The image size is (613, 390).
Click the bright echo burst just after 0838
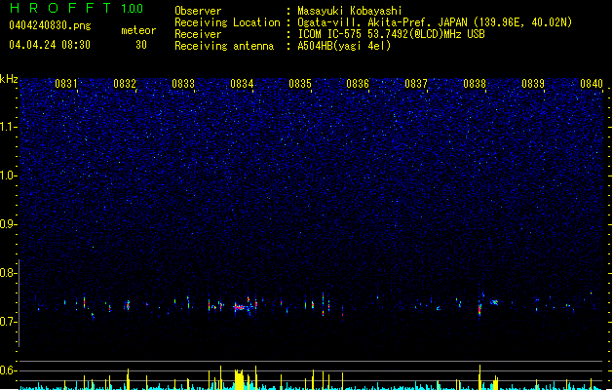[x=480, y=309]
